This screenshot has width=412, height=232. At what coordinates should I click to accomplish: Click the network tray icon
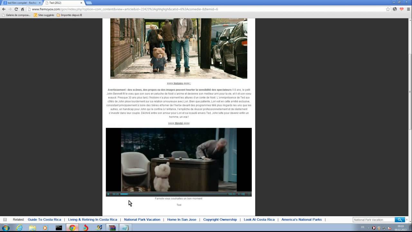384,228
